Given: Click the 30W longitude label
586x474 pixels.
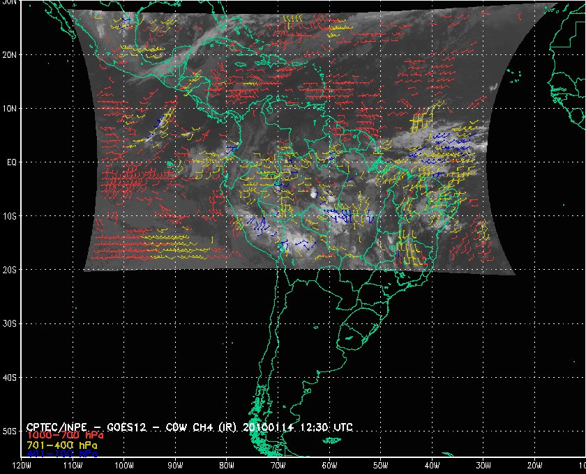Looking at the screenshot, I should click(x=483, y=465).
